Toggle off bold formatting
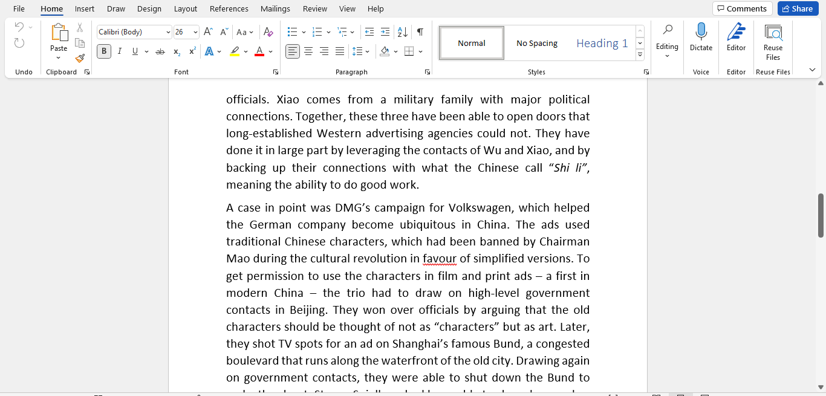Image resolution: width=826 pixels, height=396 pixels. click(x=103, y=51)
